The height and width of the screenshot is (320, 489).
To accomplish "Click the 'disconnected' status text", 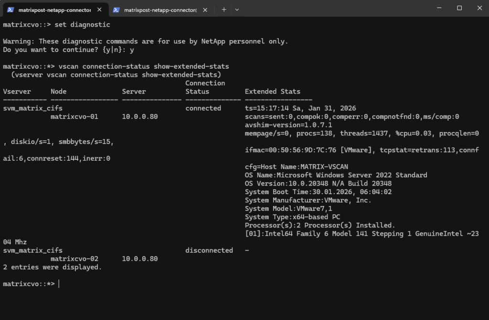I will coord(209,250).
